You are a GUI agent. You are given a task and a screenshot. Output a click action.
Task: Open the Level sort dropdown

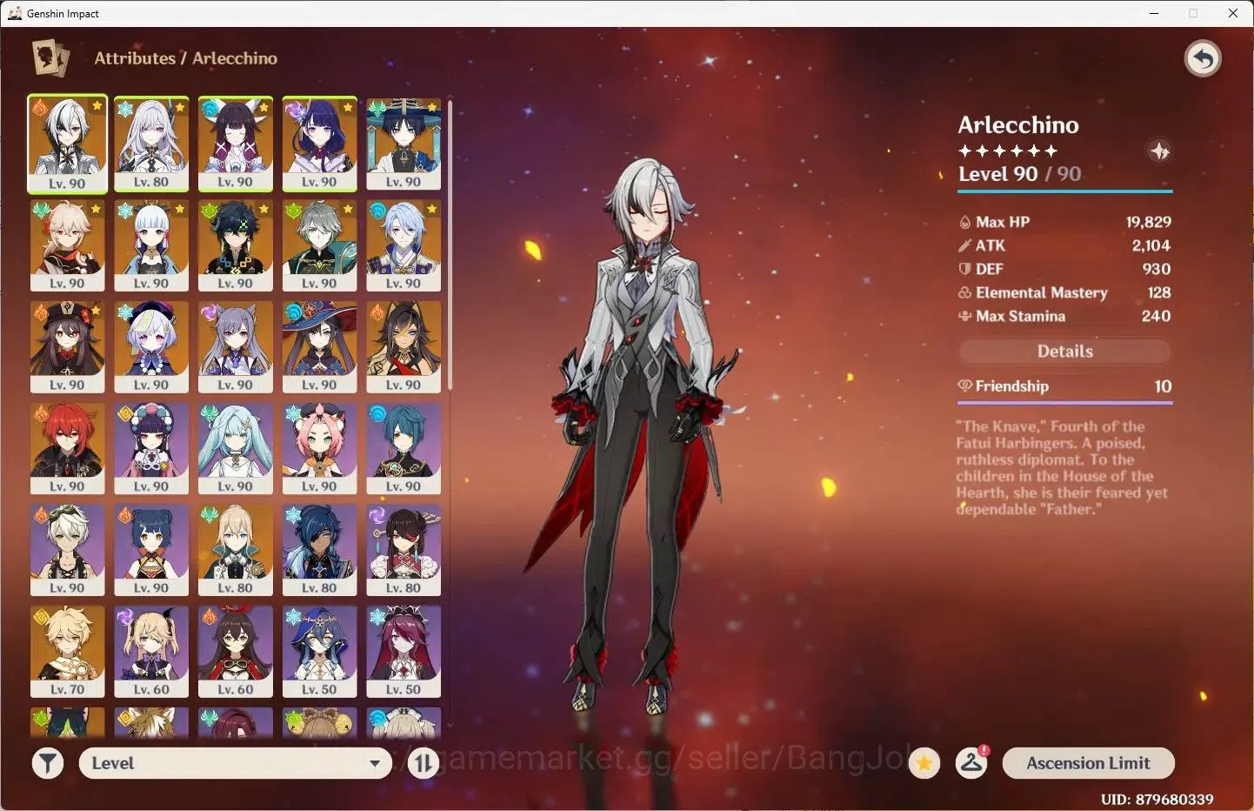(236, 763)
